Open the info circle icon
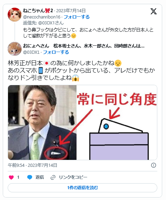The width and height of the screenshot is (166, 200). point(153,165)
